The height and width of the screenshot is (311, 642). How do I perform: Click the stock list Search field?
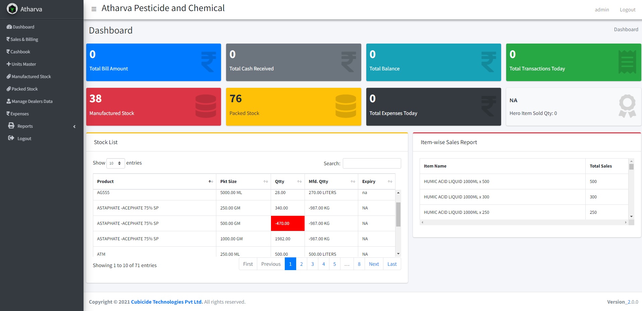372,163
